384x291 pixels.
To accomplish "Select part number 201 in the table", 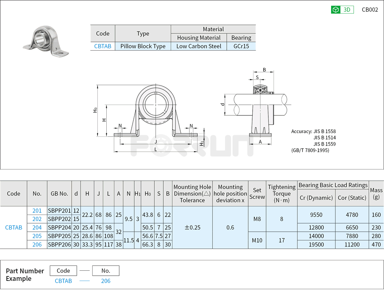I will tap(37, 210).
